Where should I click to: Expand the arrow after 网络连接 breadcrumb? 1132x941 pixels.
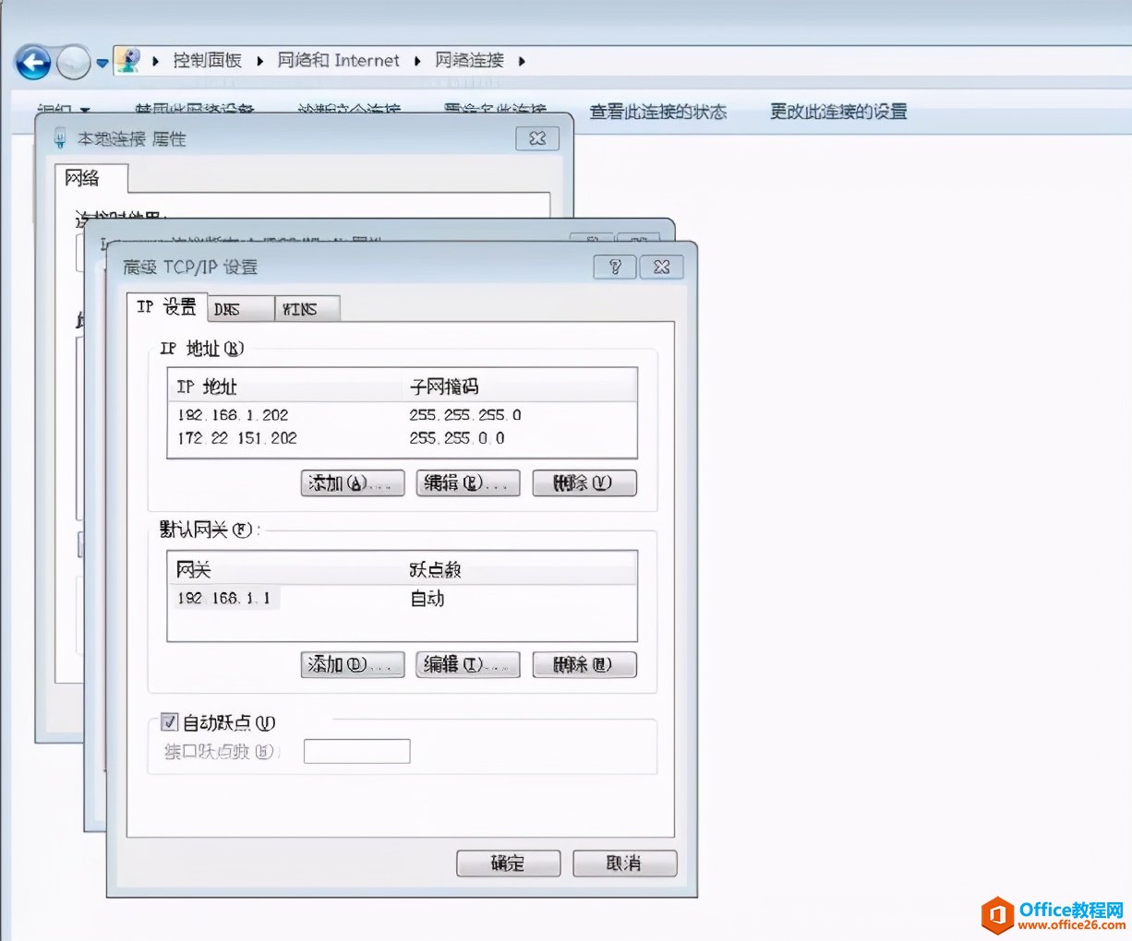[522, 61]
